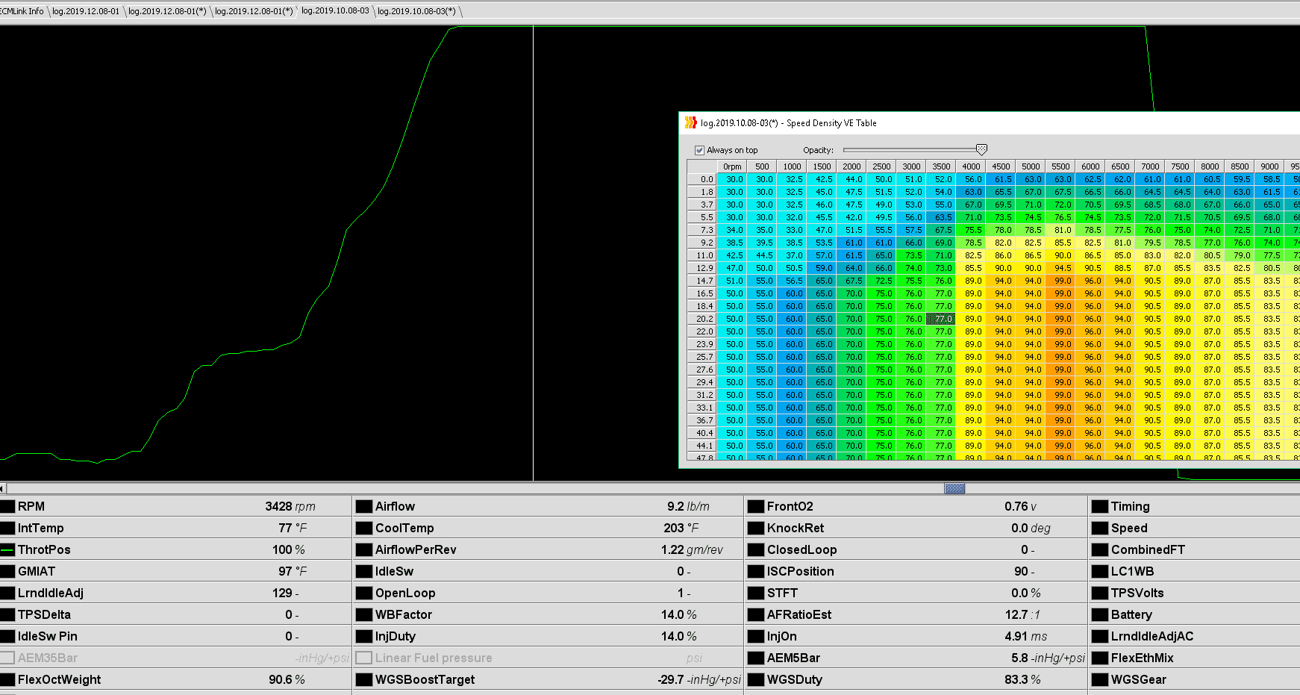The image size is (1300, 695).
Task: Toggle the AFRatioEst graph color box
Action: (756, 614)
